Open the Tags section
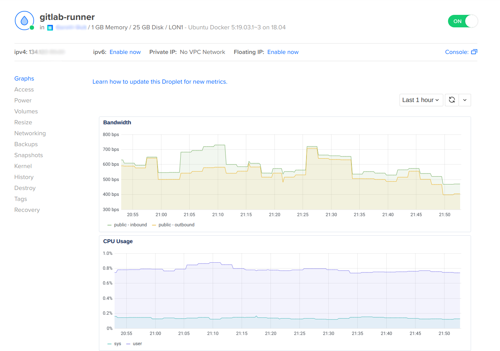The height and width of the screenshot is (351, 500). pos(21,199)
